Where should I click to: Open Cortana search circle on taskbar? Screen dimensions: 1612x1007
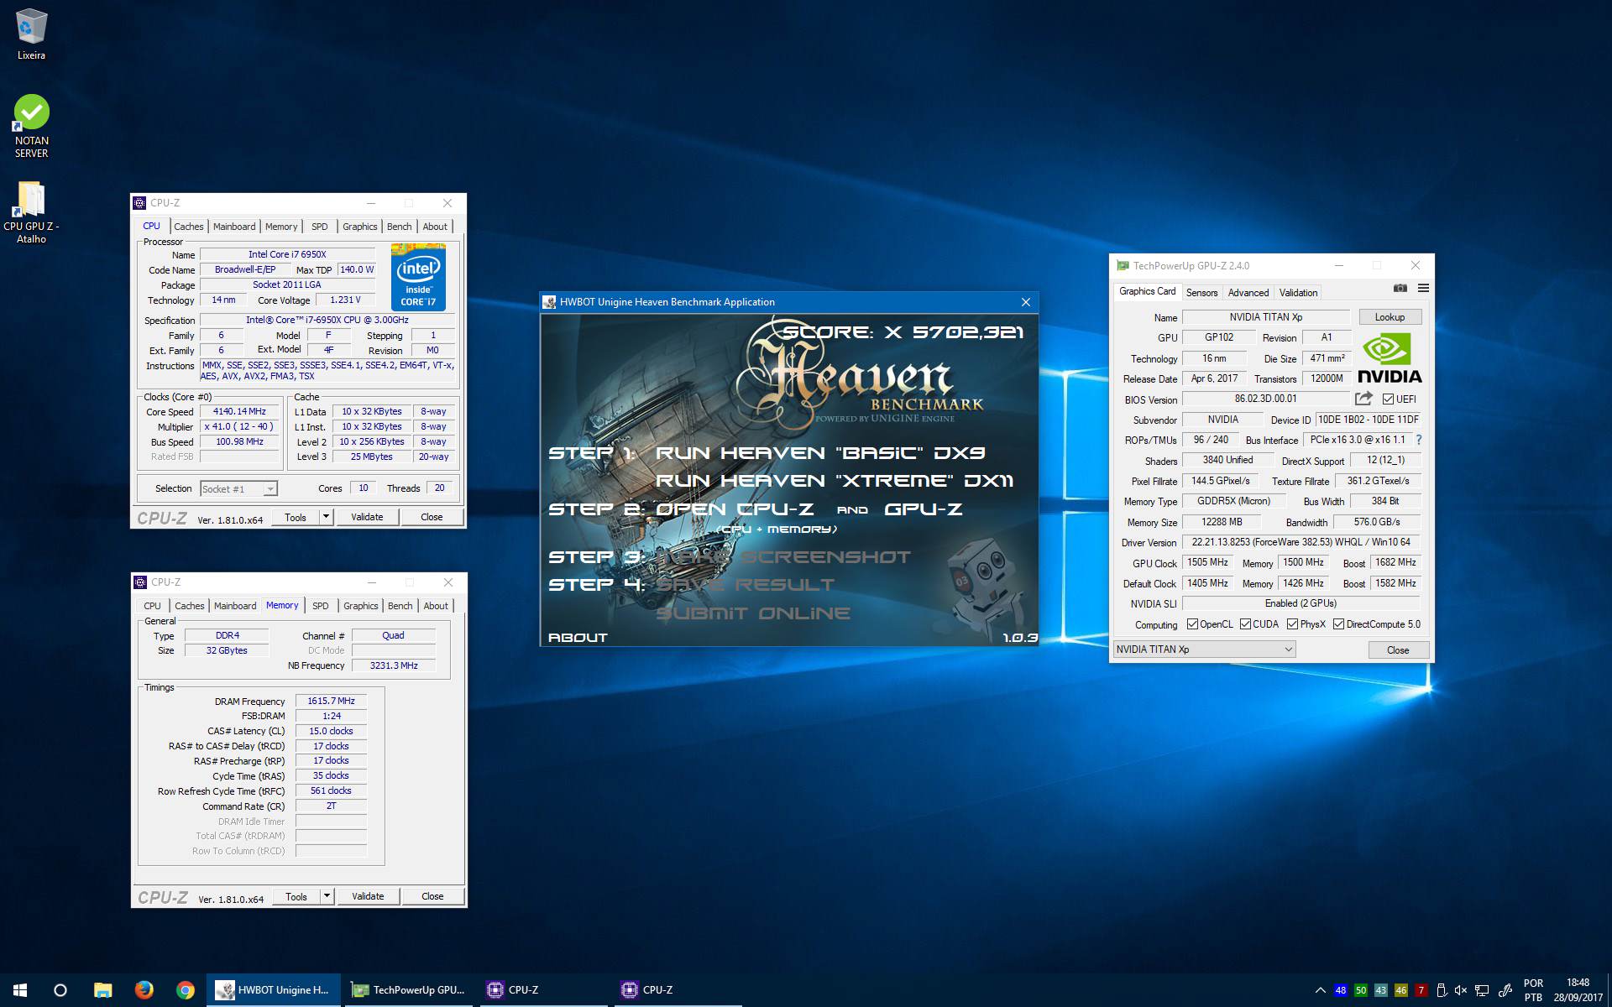[60, 990]
